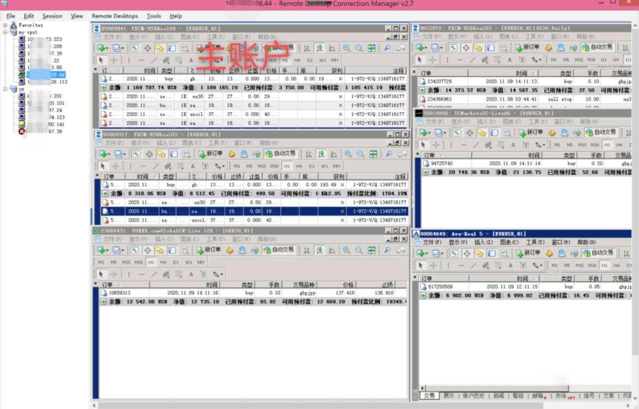Click 新订单 button in ICMarkets window
Screen dimensions: 639x409
pyautogui.click(x=530, y=133)
